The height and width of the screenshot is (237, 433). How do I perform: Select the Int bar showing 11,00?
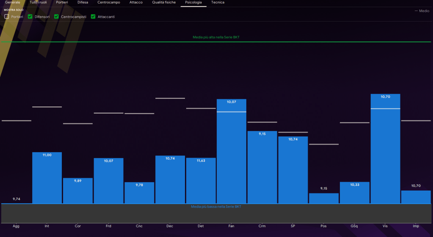click(47, 177)
